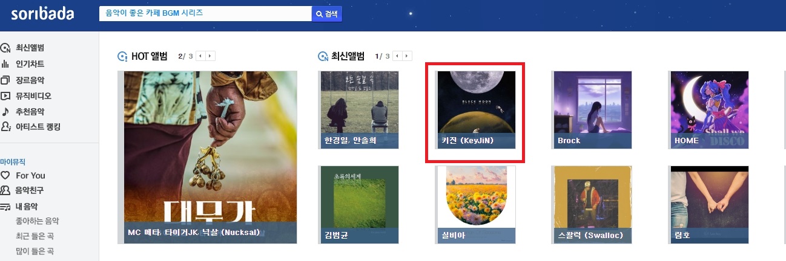This screenshot has width=786, height=261.
Task: Open the 대무가 album cover thumbnail
Action: (x=211, y=157)
